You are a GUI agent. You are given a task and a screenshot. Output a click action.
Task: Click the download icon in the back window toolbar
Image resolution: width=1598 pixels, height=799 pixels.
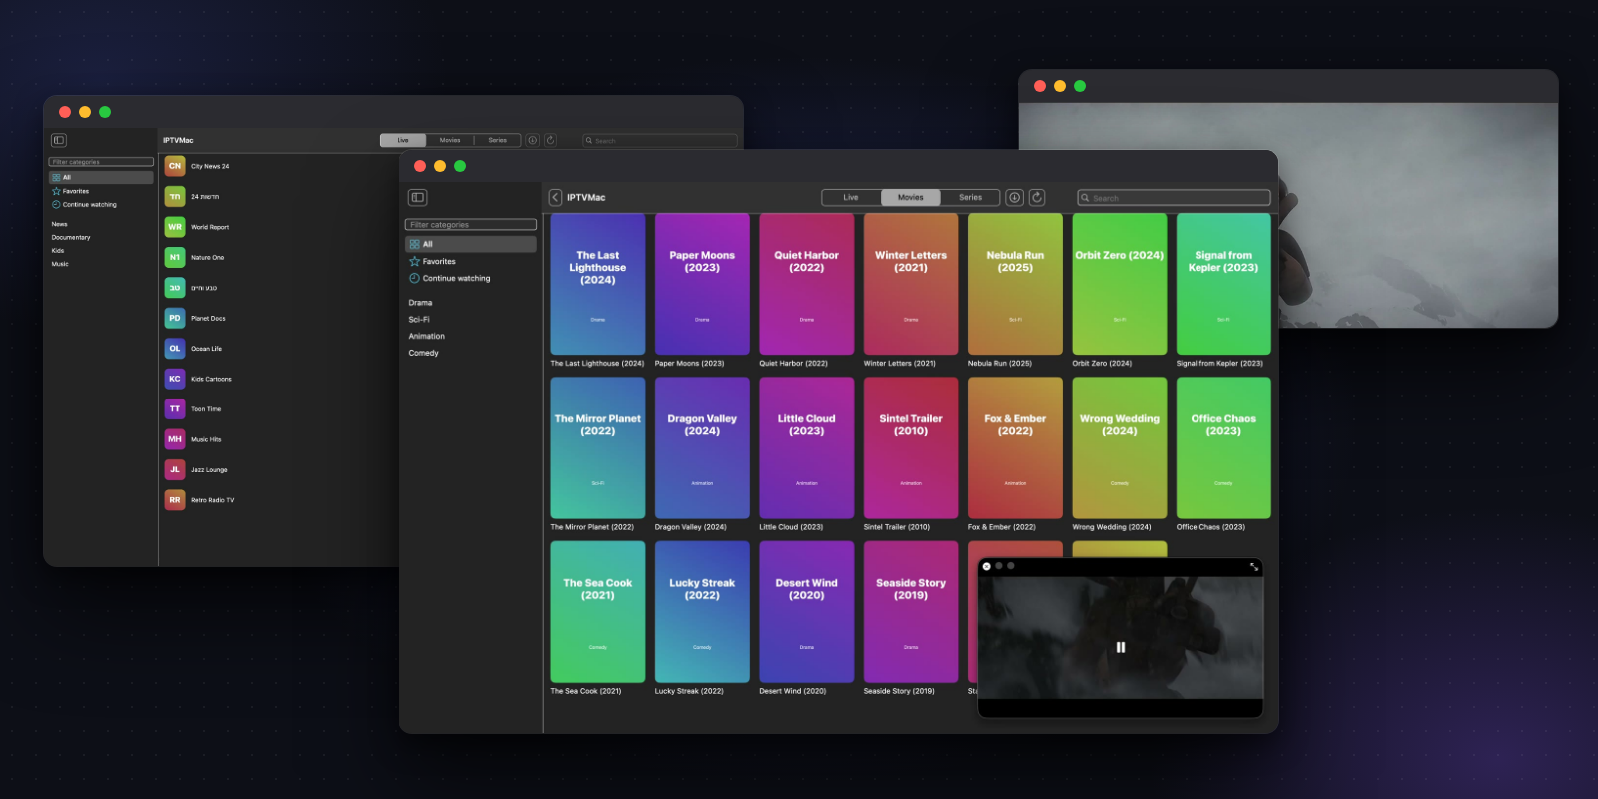pos(533,140)
